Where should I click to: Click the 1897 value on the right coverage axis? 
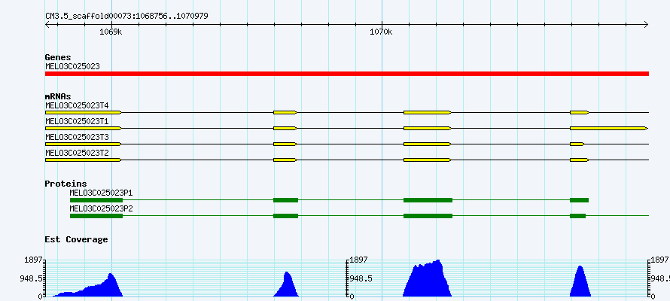(x=660, y=260)
